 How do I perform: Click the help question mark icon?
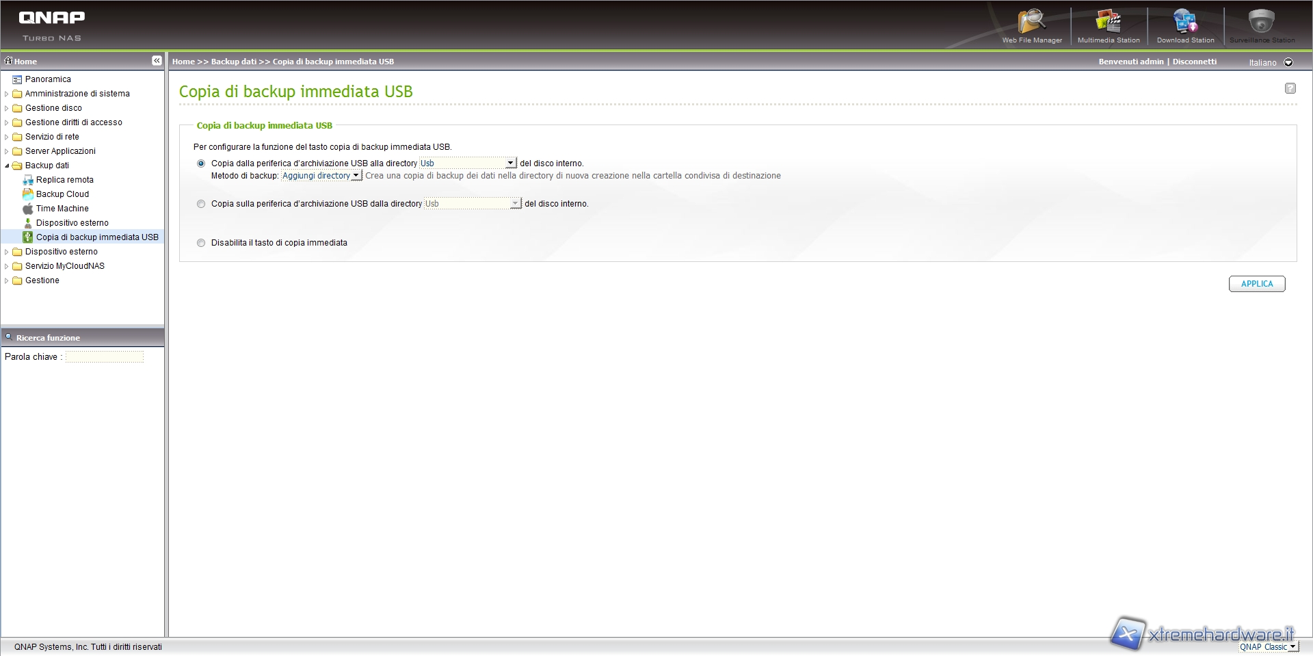(x=1290, y=88)
